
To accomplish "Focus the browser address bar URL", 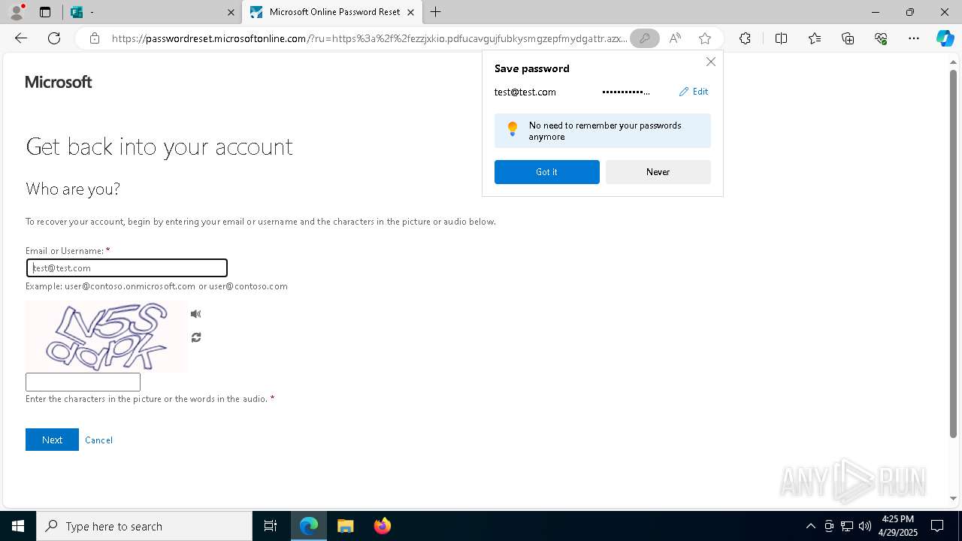I will pos(368,38).
